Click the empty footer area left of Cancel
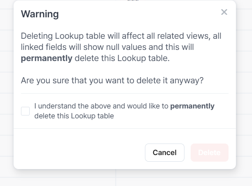 78,153
